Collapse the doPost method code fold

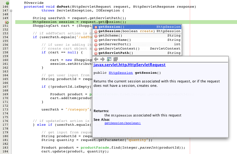coord(11,11)
